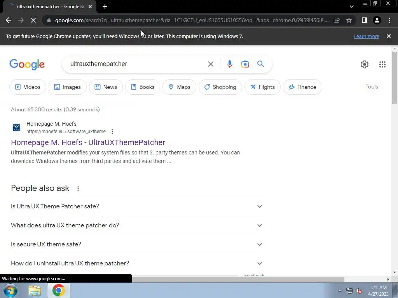Open the muted volume tray icon

click(359, 291)
